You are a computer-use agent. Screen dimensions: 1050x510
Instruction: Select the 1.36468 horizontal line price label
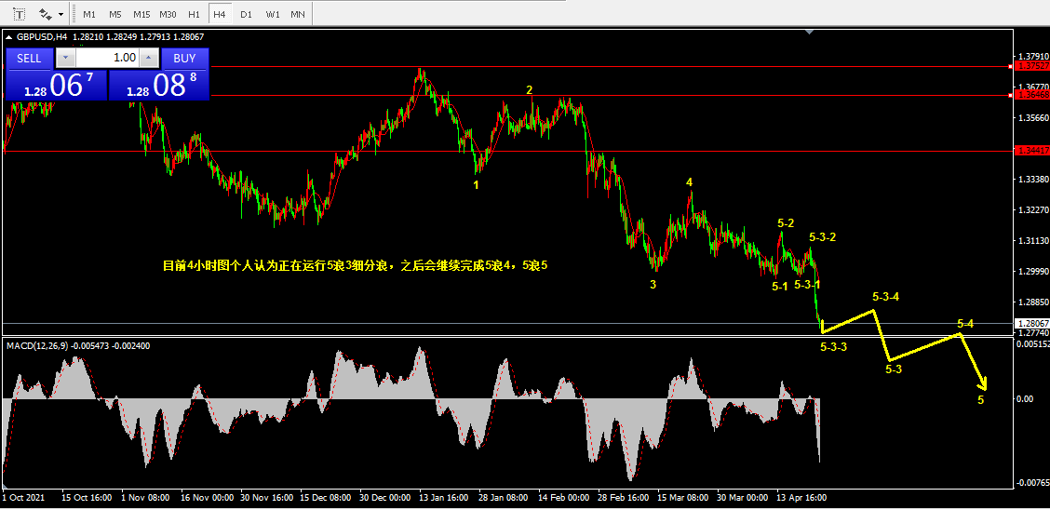point(1031,96)
